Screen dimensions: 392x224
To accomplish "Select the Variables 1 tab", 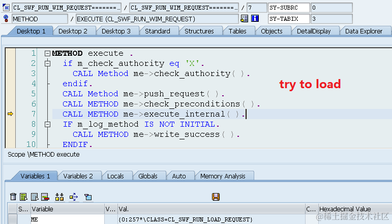I will coord(35,176).
